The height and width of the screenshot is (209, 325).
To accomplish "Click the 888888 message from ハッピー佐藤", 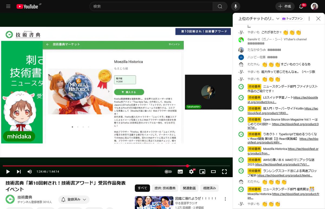I will (272, 57).
